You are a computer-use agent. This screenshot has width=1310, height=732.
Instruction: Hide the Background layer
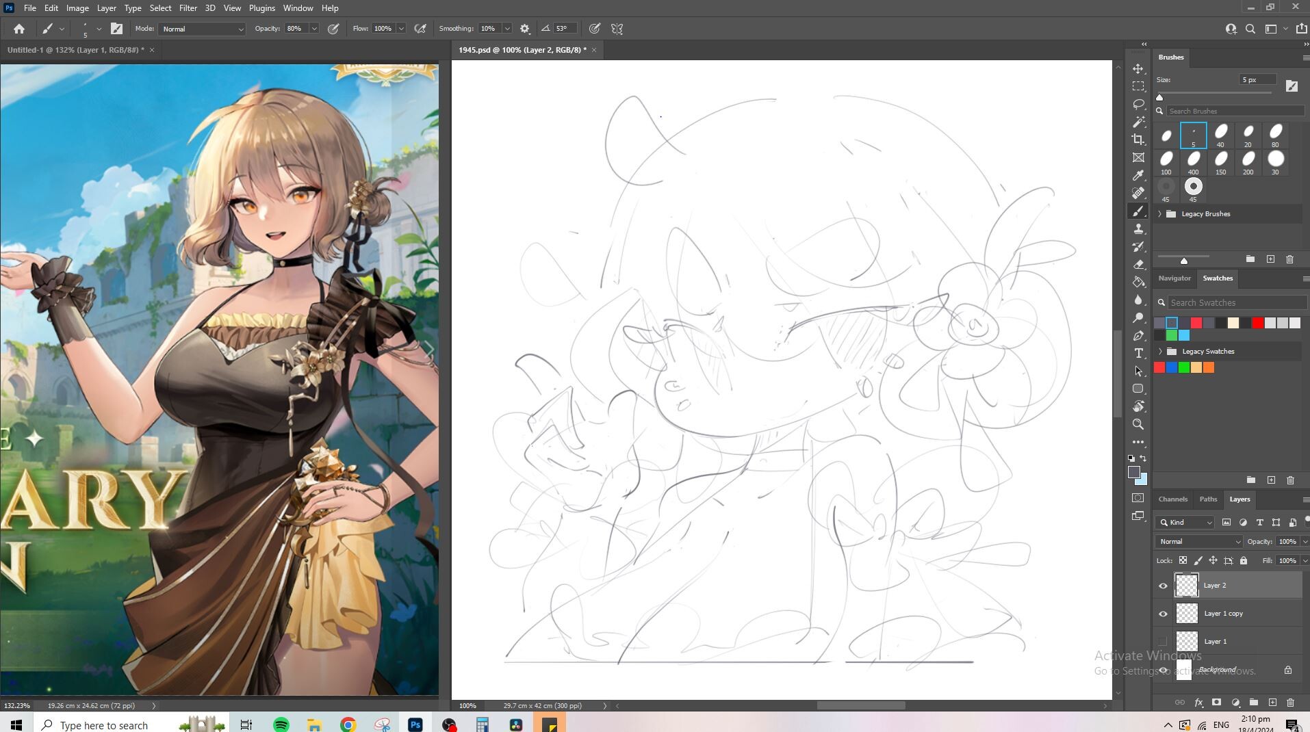pyautogui.click(x=1163, y=670)
